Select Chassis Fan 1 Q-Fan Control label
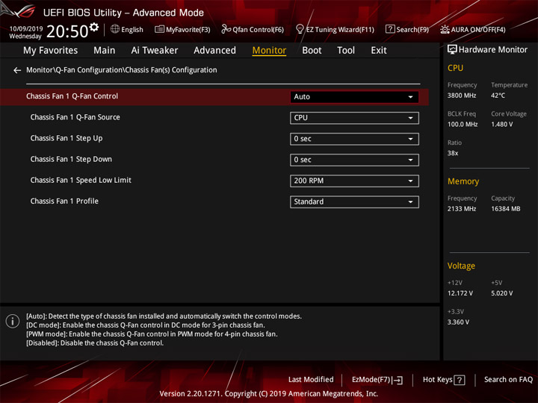 (x=72, y=96)
